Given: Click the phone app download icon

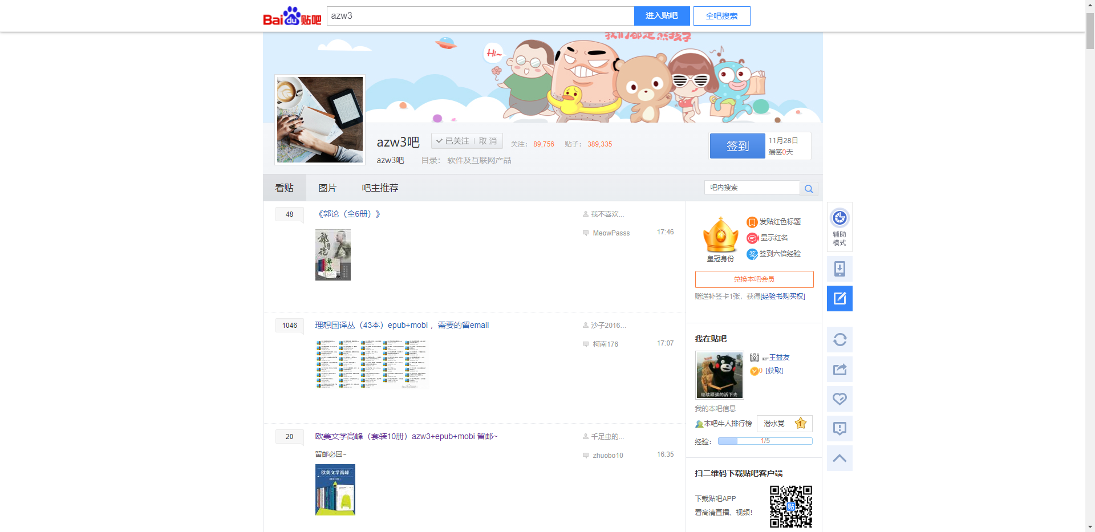Looking at the screenshot, I should [x=839, y=269].
